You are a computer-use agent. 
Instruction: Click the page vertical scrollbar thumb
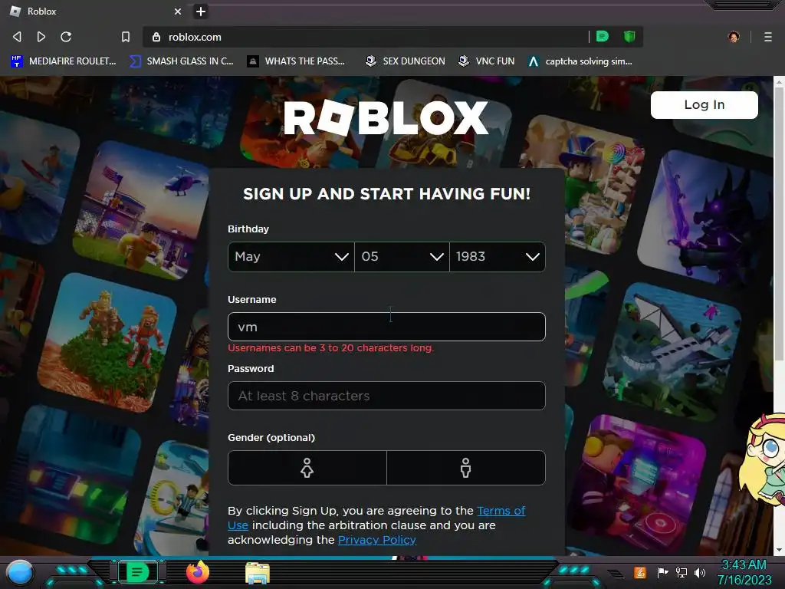pos(779,223)
